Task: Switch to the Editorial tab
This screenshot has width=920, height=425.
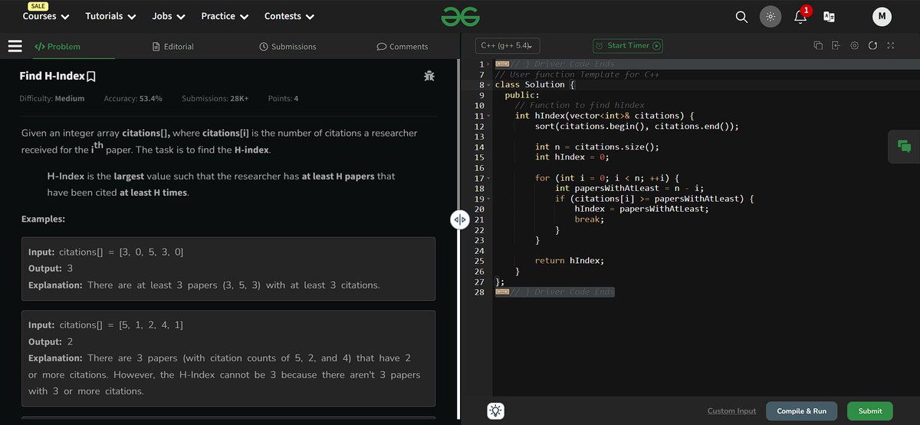Action: click(x=174, y=47)
